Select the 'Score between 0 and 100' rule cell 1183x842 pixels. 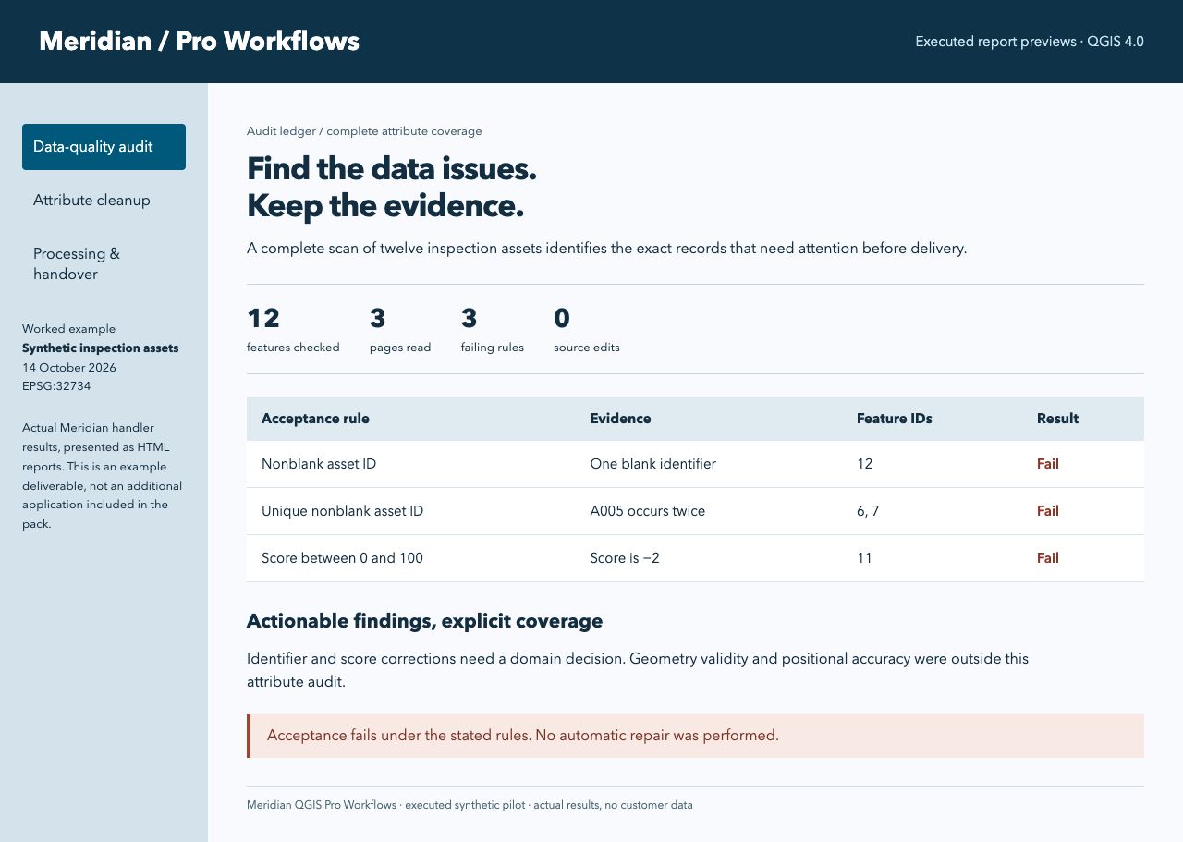click(342, 558)
